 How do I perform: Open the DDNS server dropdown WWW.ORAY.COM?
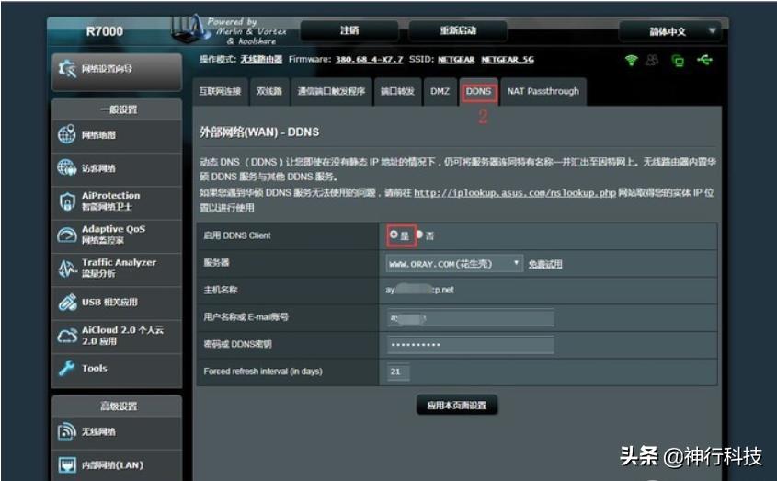pos(453,264)
